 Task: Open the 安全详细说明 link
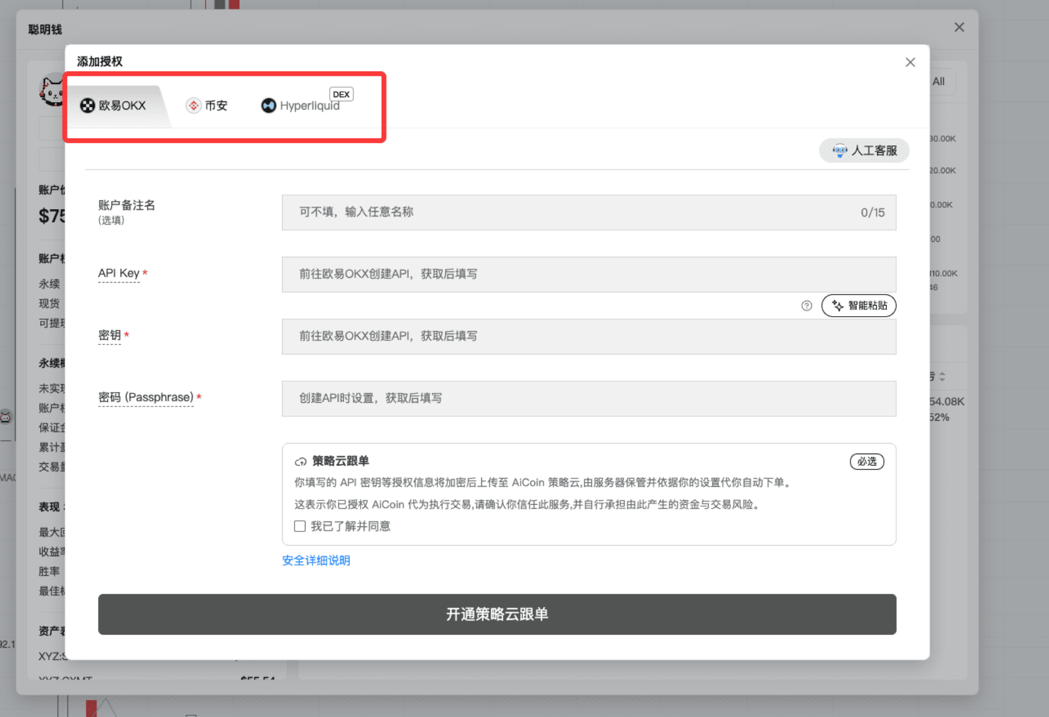click(316, 560)
